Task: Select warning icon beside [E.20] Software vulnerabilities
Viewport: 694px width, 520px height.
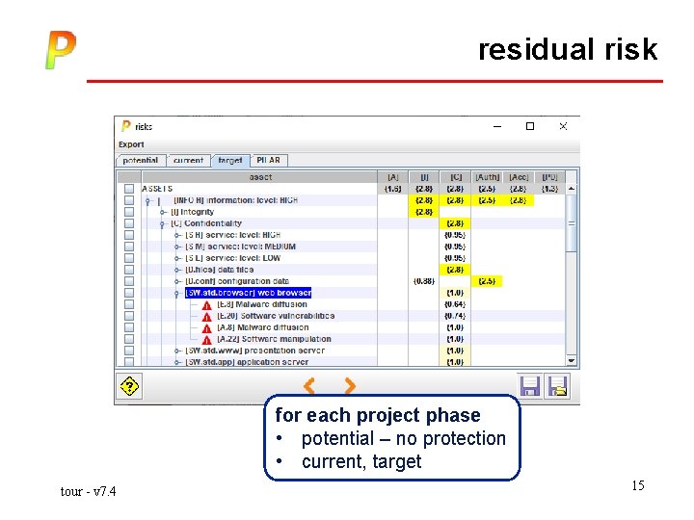Action: point(206,317)
